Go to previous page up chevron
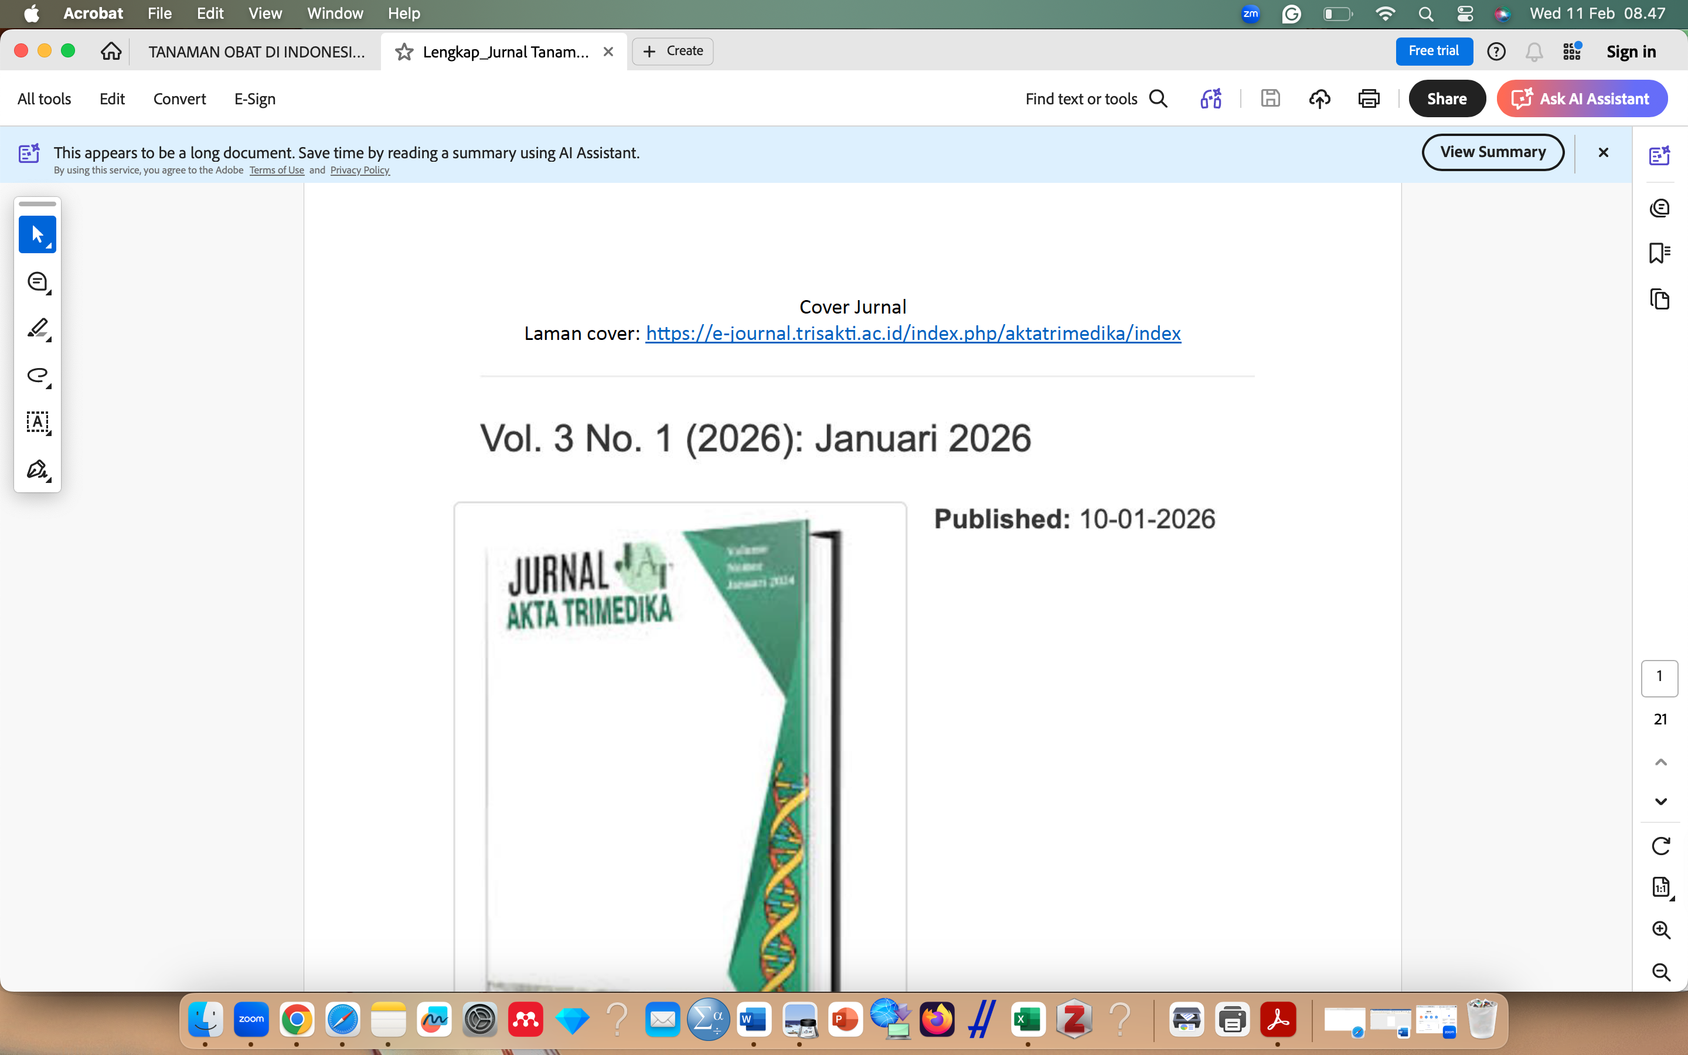The image size is (1688, 1055). 1661,762
